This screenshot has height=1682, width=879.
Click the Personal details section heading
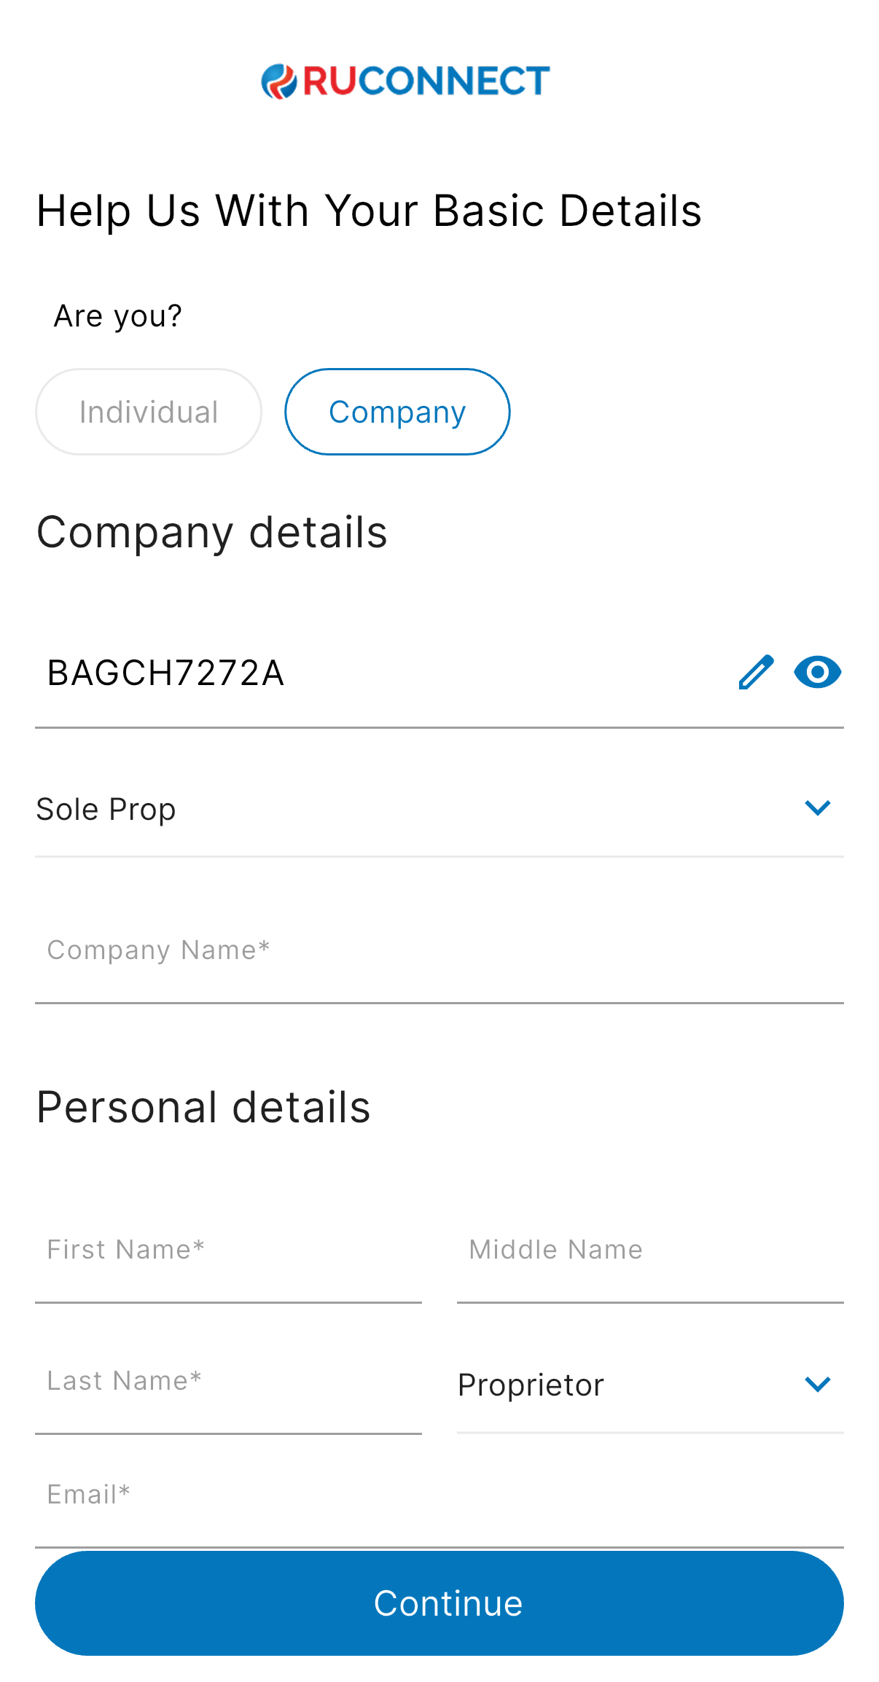click(203, 1107)
